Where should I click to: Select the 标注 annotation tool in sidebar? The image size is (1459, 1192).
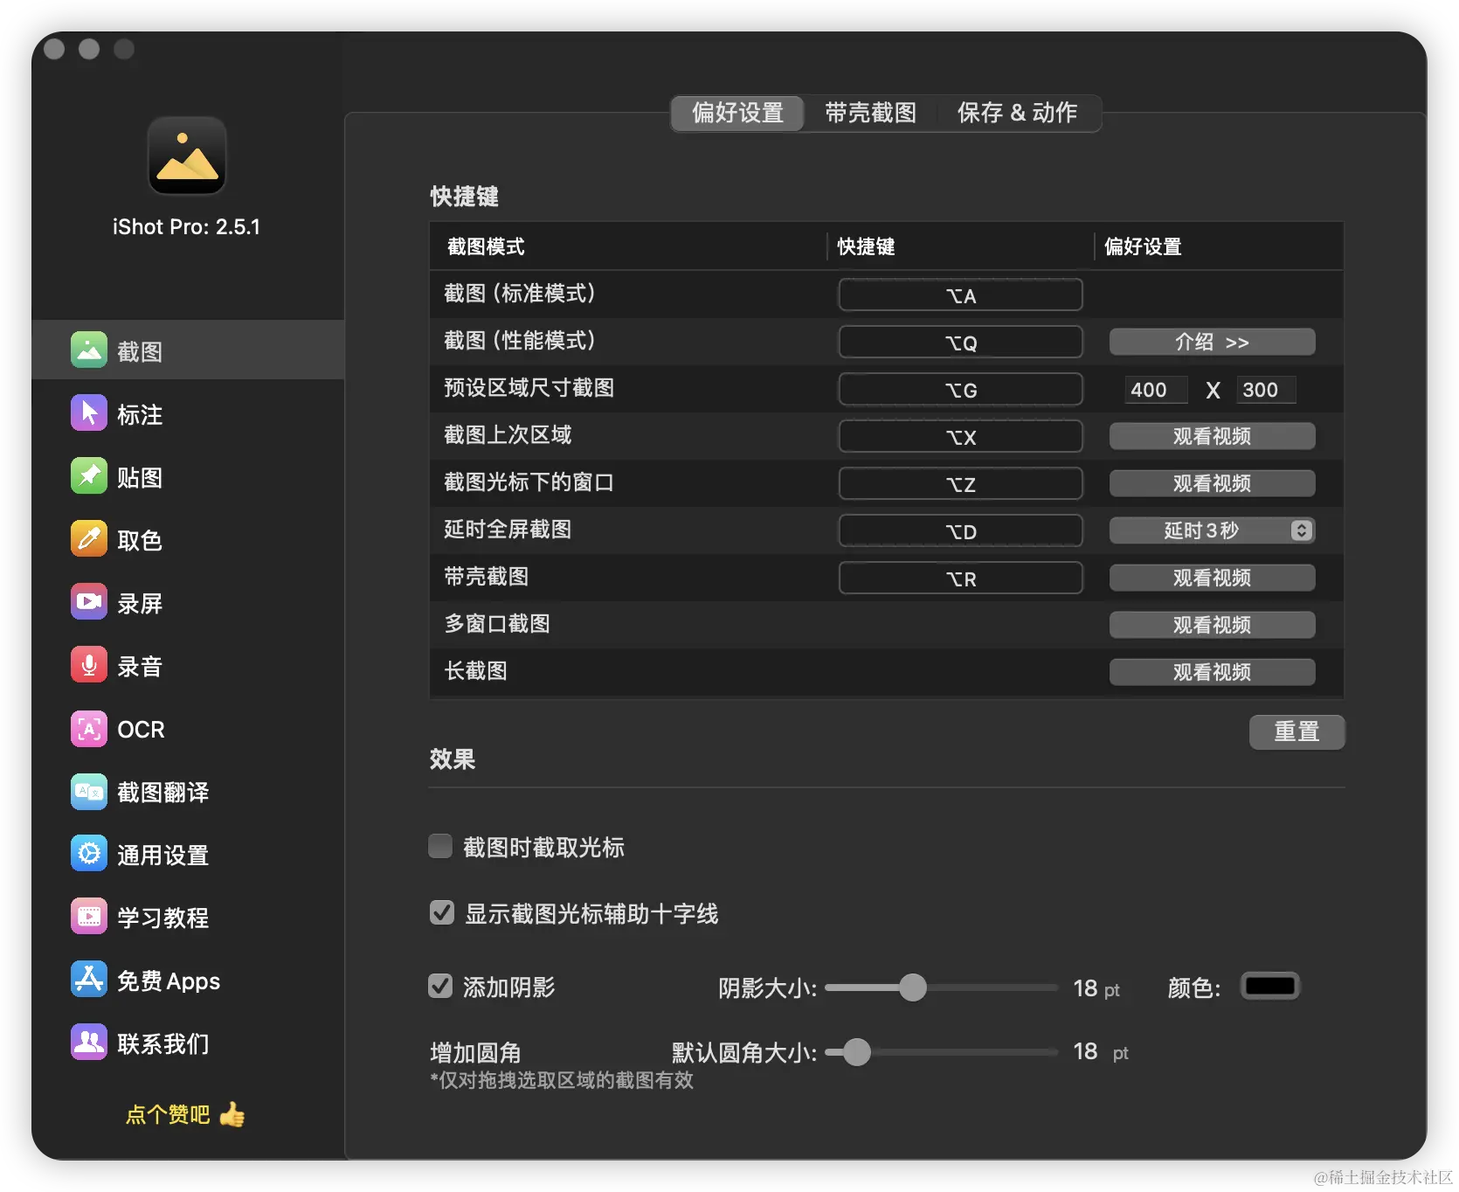coord(140,414)
